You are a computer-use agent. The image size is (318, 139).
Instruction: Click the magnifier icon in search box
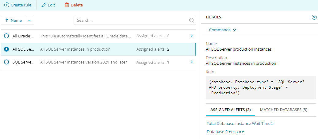(x=192, y=21)
